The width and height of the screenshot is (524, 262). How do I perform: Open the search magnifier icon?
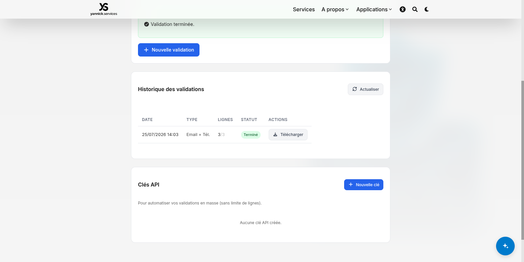point(415,9)
